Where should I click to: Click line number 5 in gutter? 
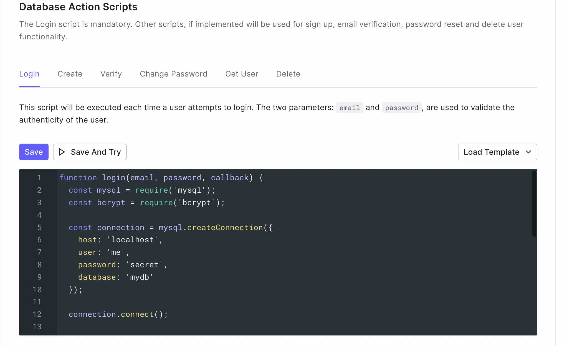pos(39,228)
